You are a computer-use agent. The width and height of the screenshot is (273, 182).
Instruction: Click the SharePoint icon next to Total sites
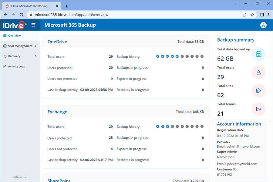258,90
